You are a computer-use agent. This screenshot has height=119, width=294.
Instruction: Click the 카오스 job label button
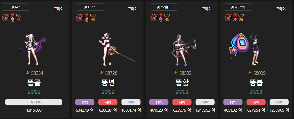click(x=90, y=7)
